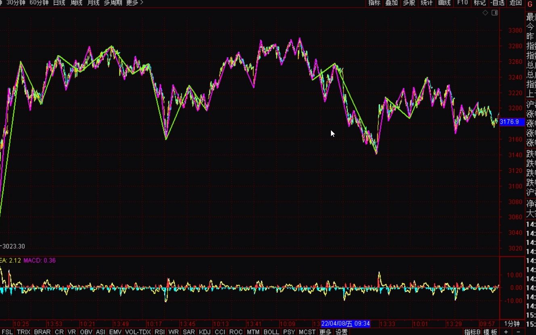This screenshot has height=335, width=536.
Task: Open the 多周期 multi-period view
Action: click(x=113, y=3)
